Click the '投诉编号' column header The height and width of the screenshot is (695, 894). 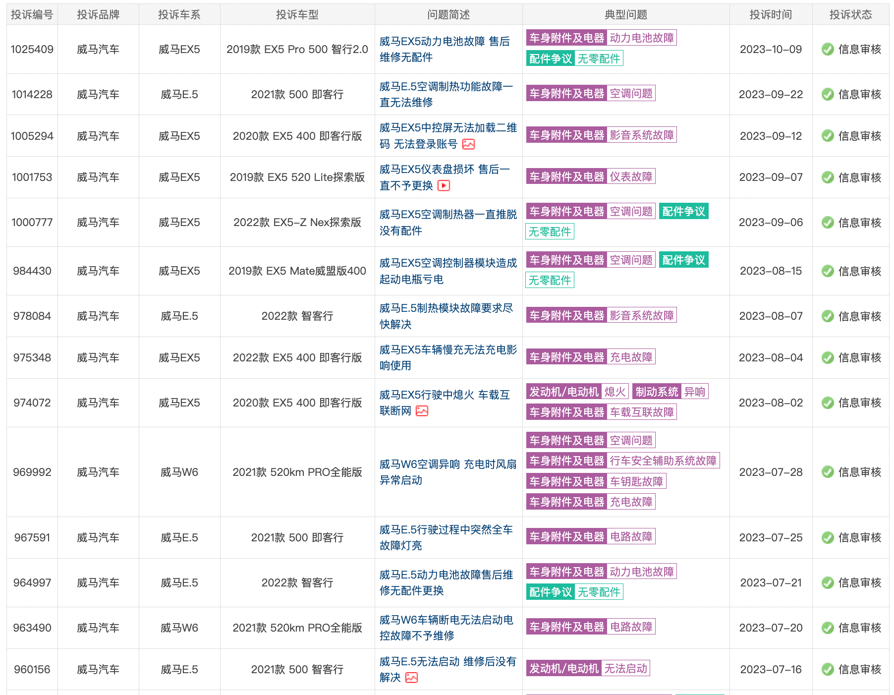pos(32,15)
